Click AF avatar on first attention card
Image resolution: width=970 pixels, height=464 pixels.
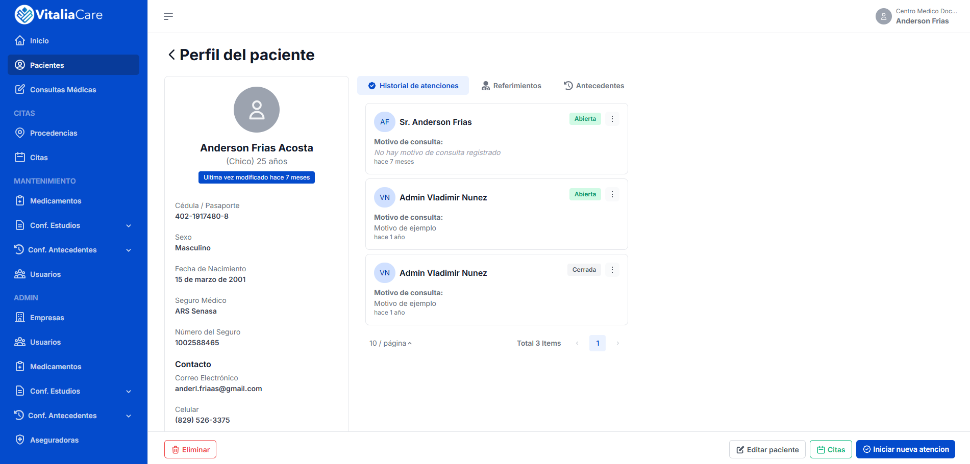pos(385,122)
